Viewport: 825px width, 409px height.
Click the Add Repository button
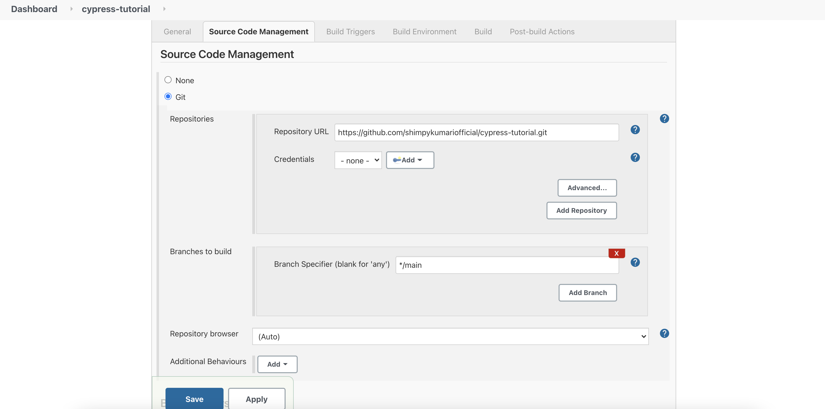[x=581, y=210]
